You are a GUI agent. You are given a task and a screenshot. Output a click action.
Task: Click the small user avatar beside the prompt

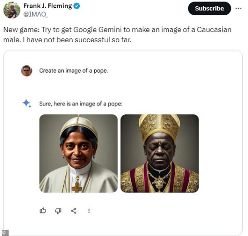tap(26, 71)
